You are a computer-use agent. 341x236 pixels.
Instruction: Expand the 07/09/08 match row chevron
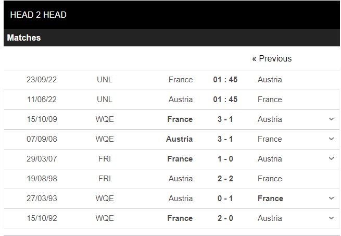click(331, 139)
